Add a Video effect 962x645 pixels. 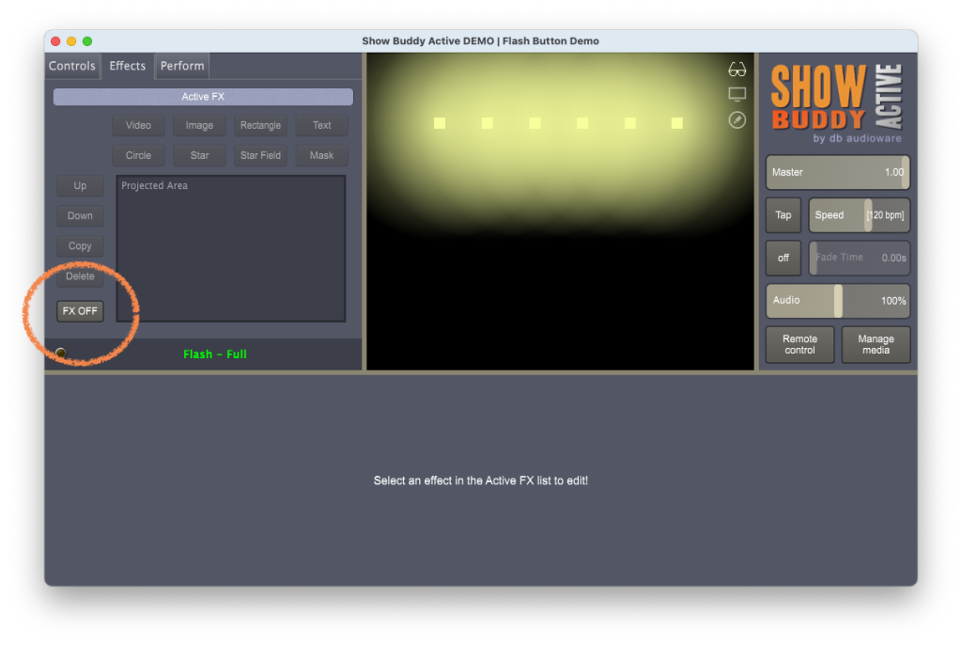pyautogui.click(x=138, y=125)
